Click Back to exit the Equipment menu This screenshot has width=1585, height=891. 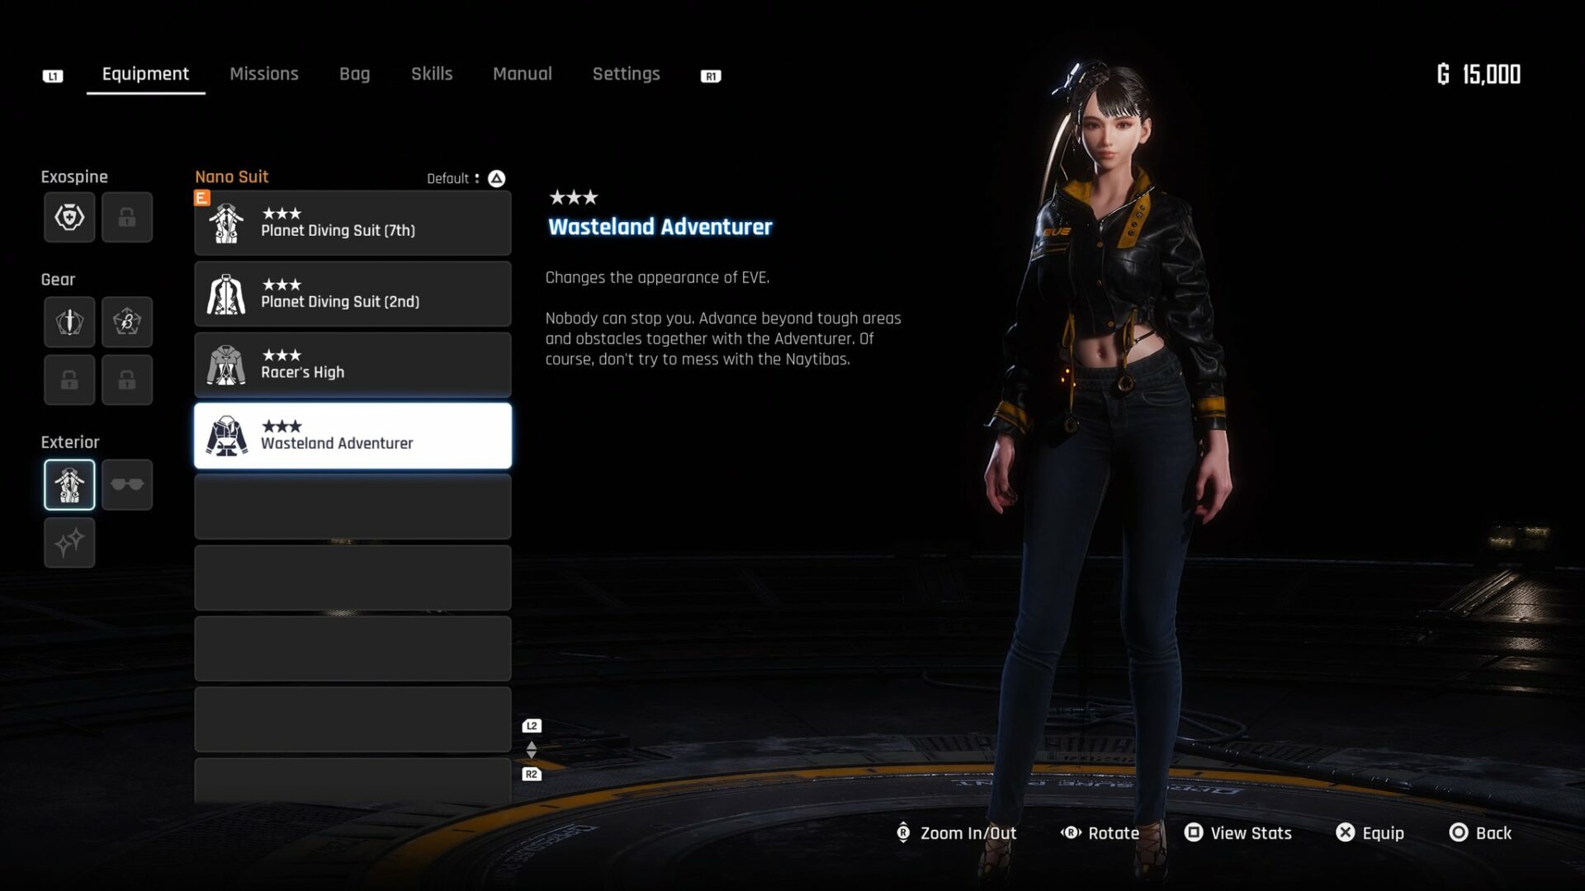[x=1457, y=833]
